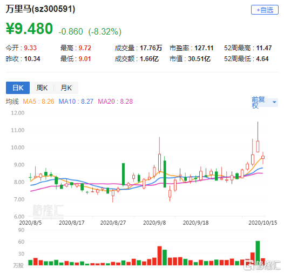Click the 最低 value 9.01
Screen dimensions: 284x274
tap(85, 59)
